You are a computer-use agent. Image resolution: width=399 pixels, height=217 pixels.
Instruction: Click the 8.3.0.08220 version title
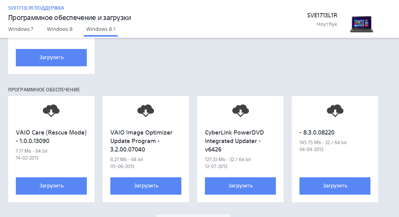(317, 133)
